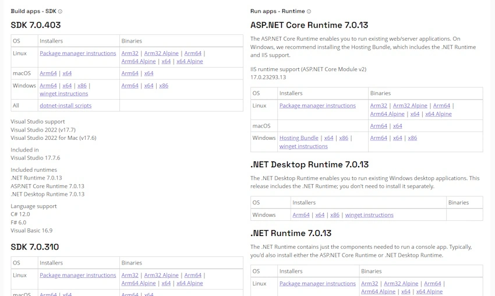Download SDK 7.0.310 Linux Arm32 Alpine binary
The height and width of the screenshot is (296, 495).
click(161, 276)
